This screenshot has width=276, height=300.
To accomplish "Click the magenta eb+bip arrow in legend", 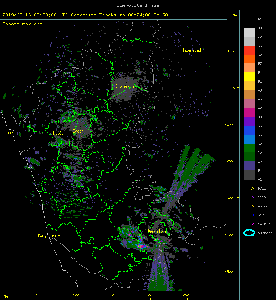I will click(x=249, y=224).
